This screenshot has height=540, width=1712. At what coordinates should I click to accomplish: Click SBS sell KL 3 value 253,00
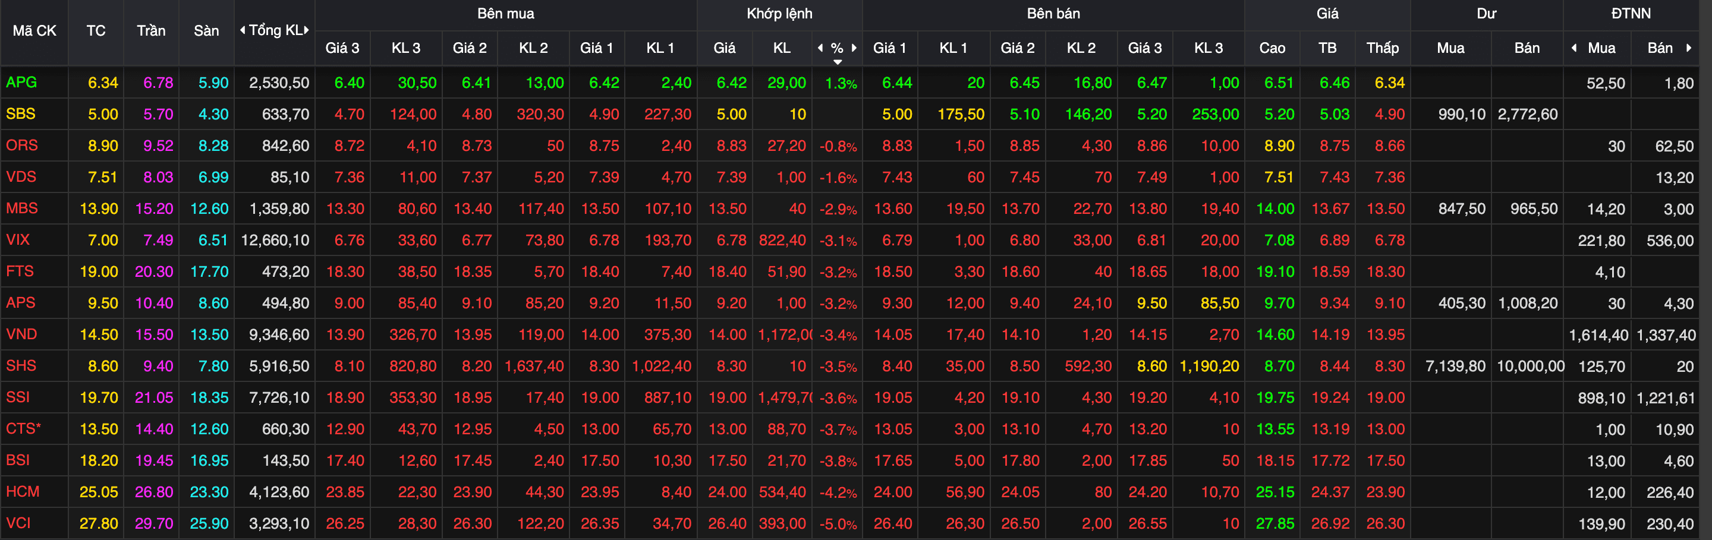click(1216, 114)
